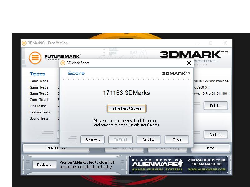Viewport: 250px width, 187px height.
Task: Click the Alienware advertisement banner
Action: point(179,165)
